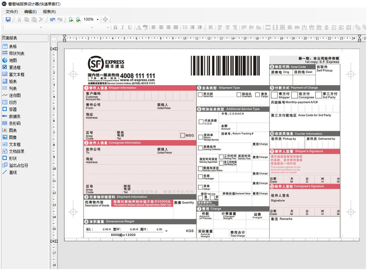Check the 陆运达 Overland box
The height and width of the screenshot is (270, 367).
click(x=239, y=94)
